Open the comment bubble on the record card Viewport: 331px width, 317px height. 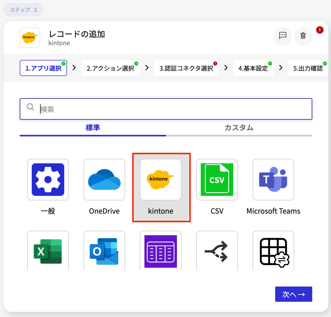click(x=283, y=36)
